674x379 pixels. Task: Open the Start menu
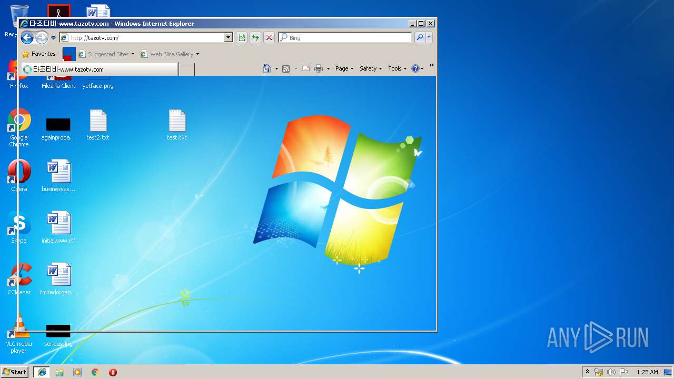click(x=14, y=372)
